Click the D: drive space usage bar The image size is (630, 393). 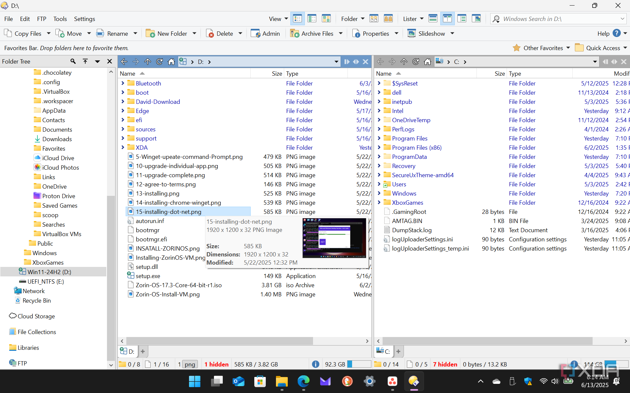tap(359, 364)
